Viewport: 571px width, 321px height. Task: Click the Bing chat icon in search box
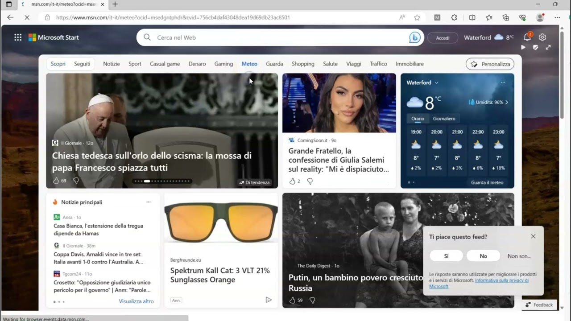pyautogui.click(x=415, y=38)
